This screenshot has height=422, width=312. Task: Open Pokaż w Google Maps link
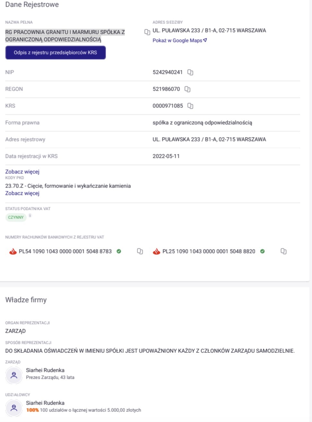(179, 41)
